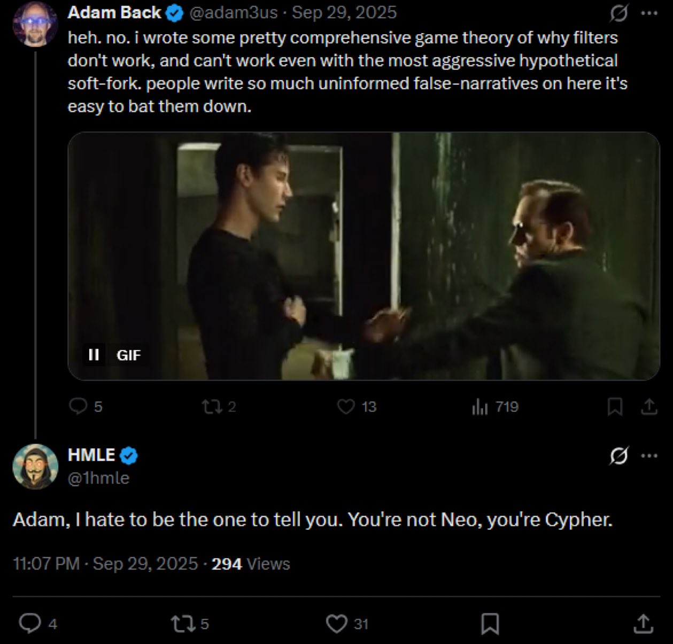View analytics for Adam Back's tweet
This screenshot has height=644, width=673.
tap(480, 407)
